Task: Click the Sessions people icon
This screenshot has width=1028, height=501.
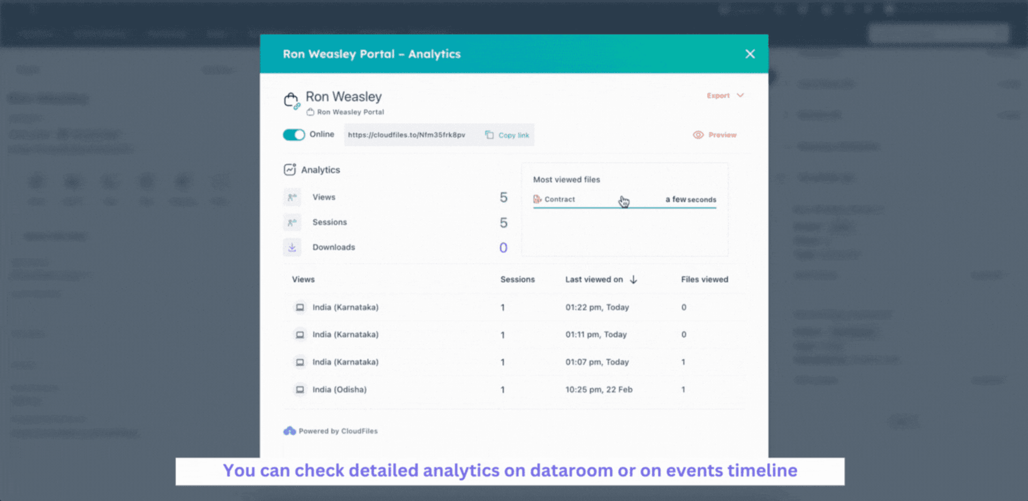Action: click(x=292, y=222)
